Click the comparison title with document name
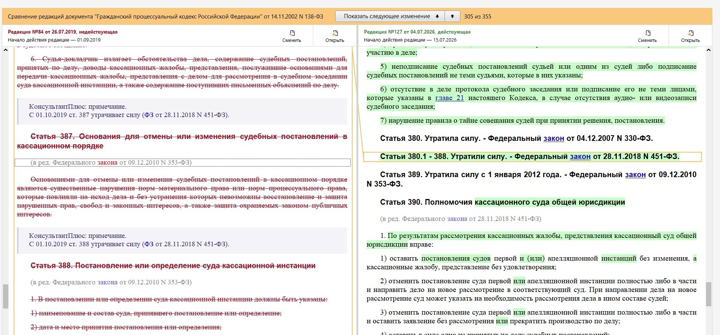Image resolution: width=720 pixels, height=335 pixels. tap(166, 17)
